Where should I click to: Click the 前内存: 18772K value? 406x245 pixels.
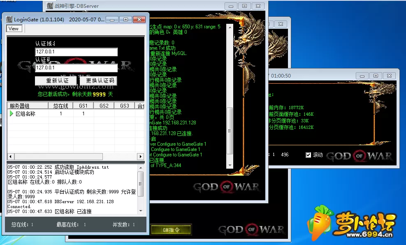click(x=286, y=108)
